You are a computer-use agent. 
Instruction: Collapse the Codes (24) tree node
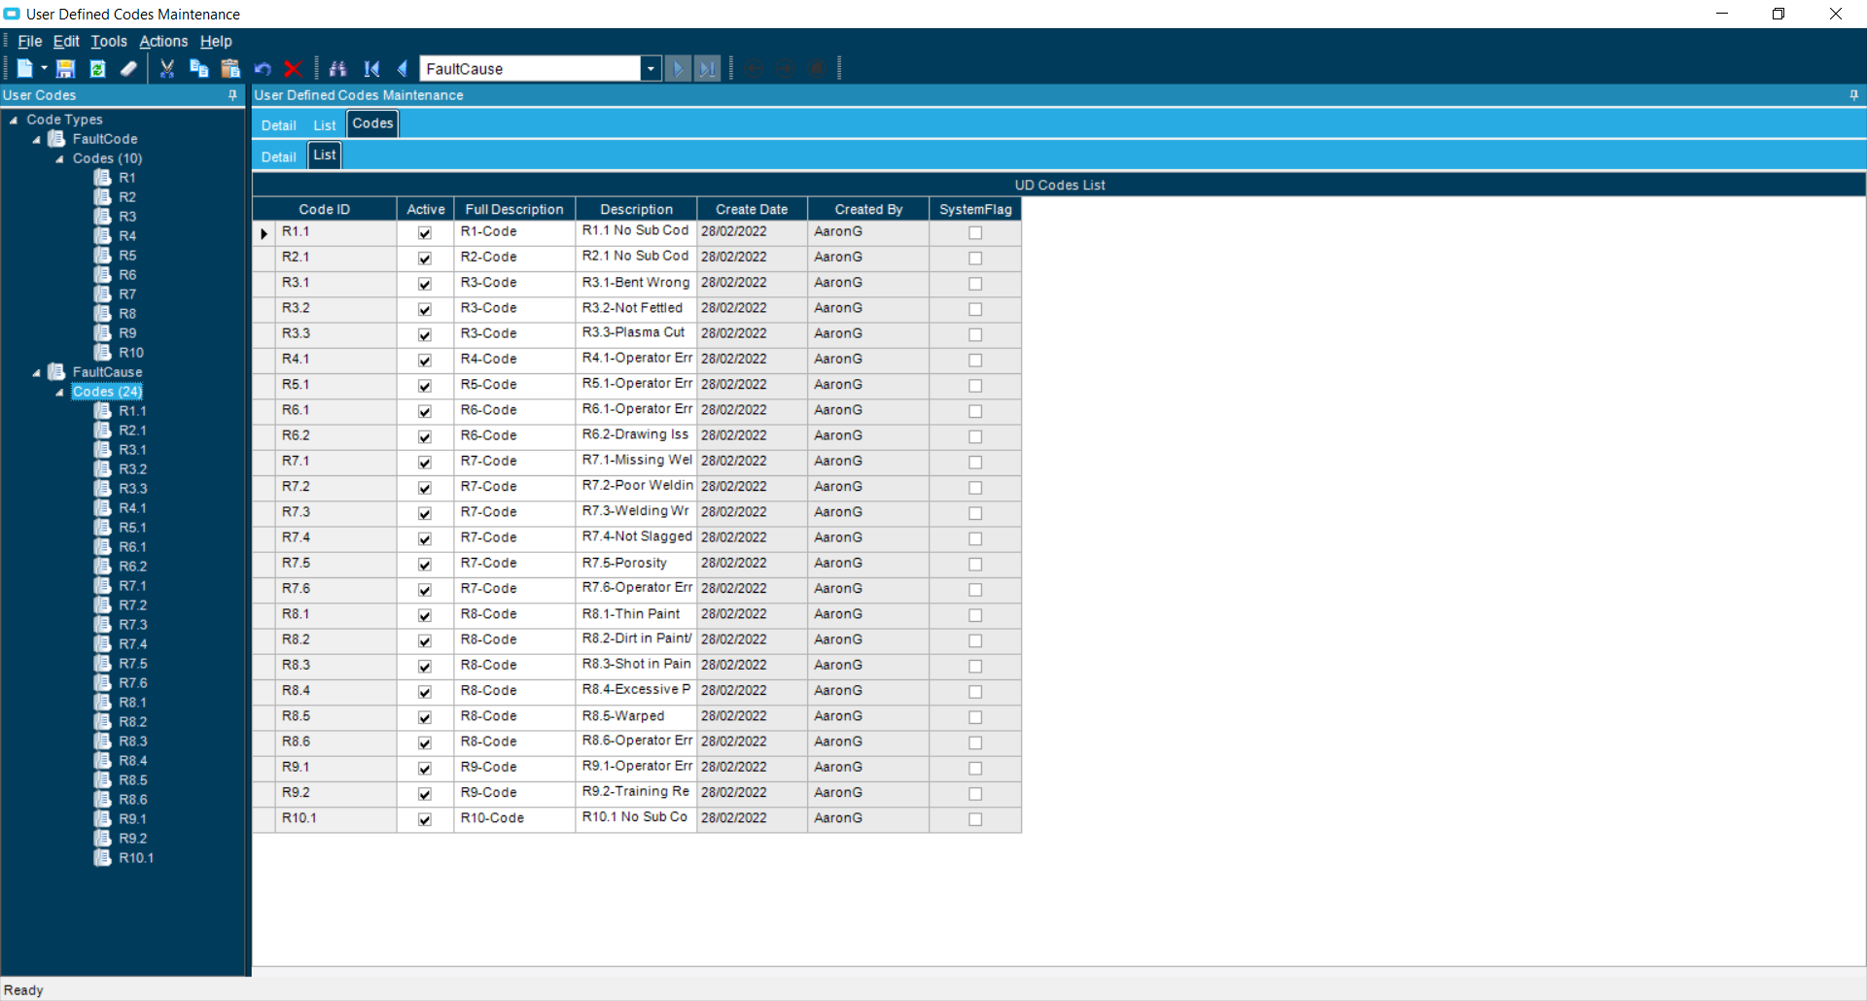tap(60, 393)
